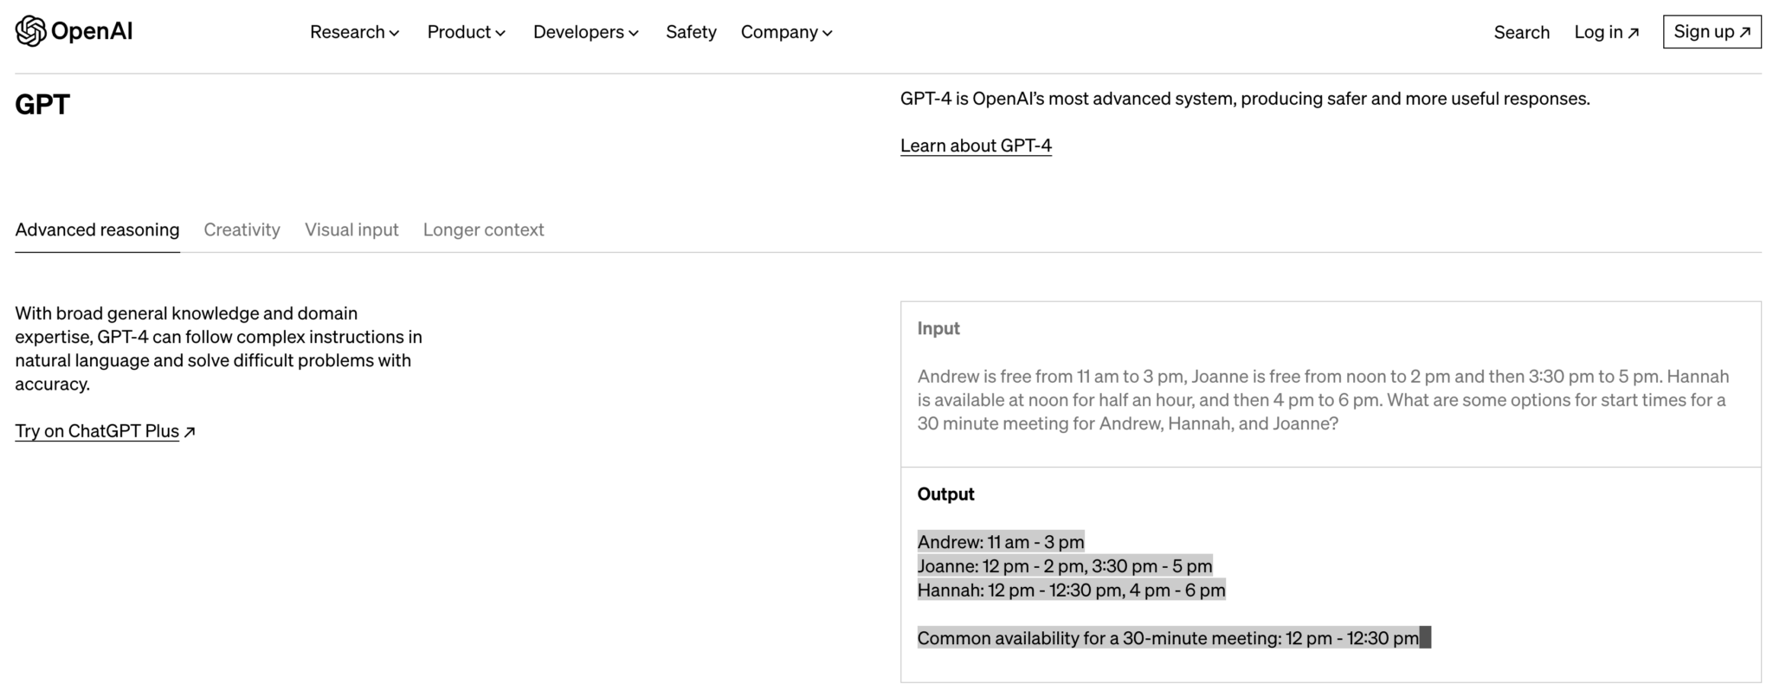Switch to the Visual input tab
This screenshot has height=697, width=1773.
point(351,229)
